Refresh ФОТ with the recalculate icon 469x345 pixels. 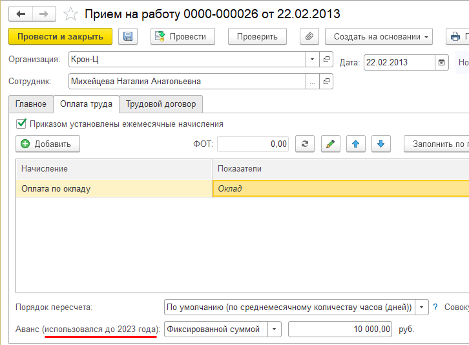point(304,144)
